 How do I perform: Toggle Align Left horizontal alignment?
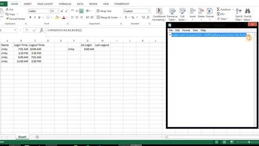click(x=72, y=17)
